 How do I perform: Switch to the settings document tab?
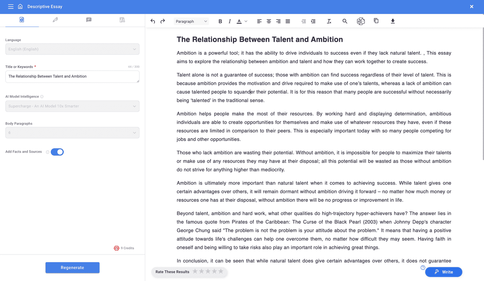tap(22, 20)
